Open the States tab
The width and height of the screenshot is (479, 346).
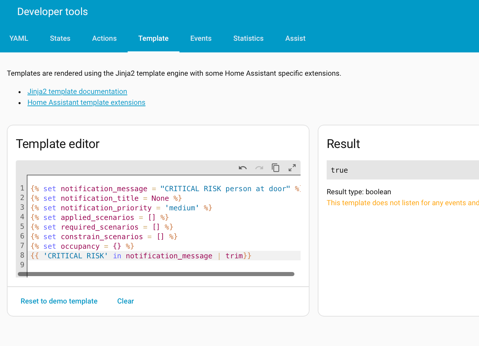(60, 38)
